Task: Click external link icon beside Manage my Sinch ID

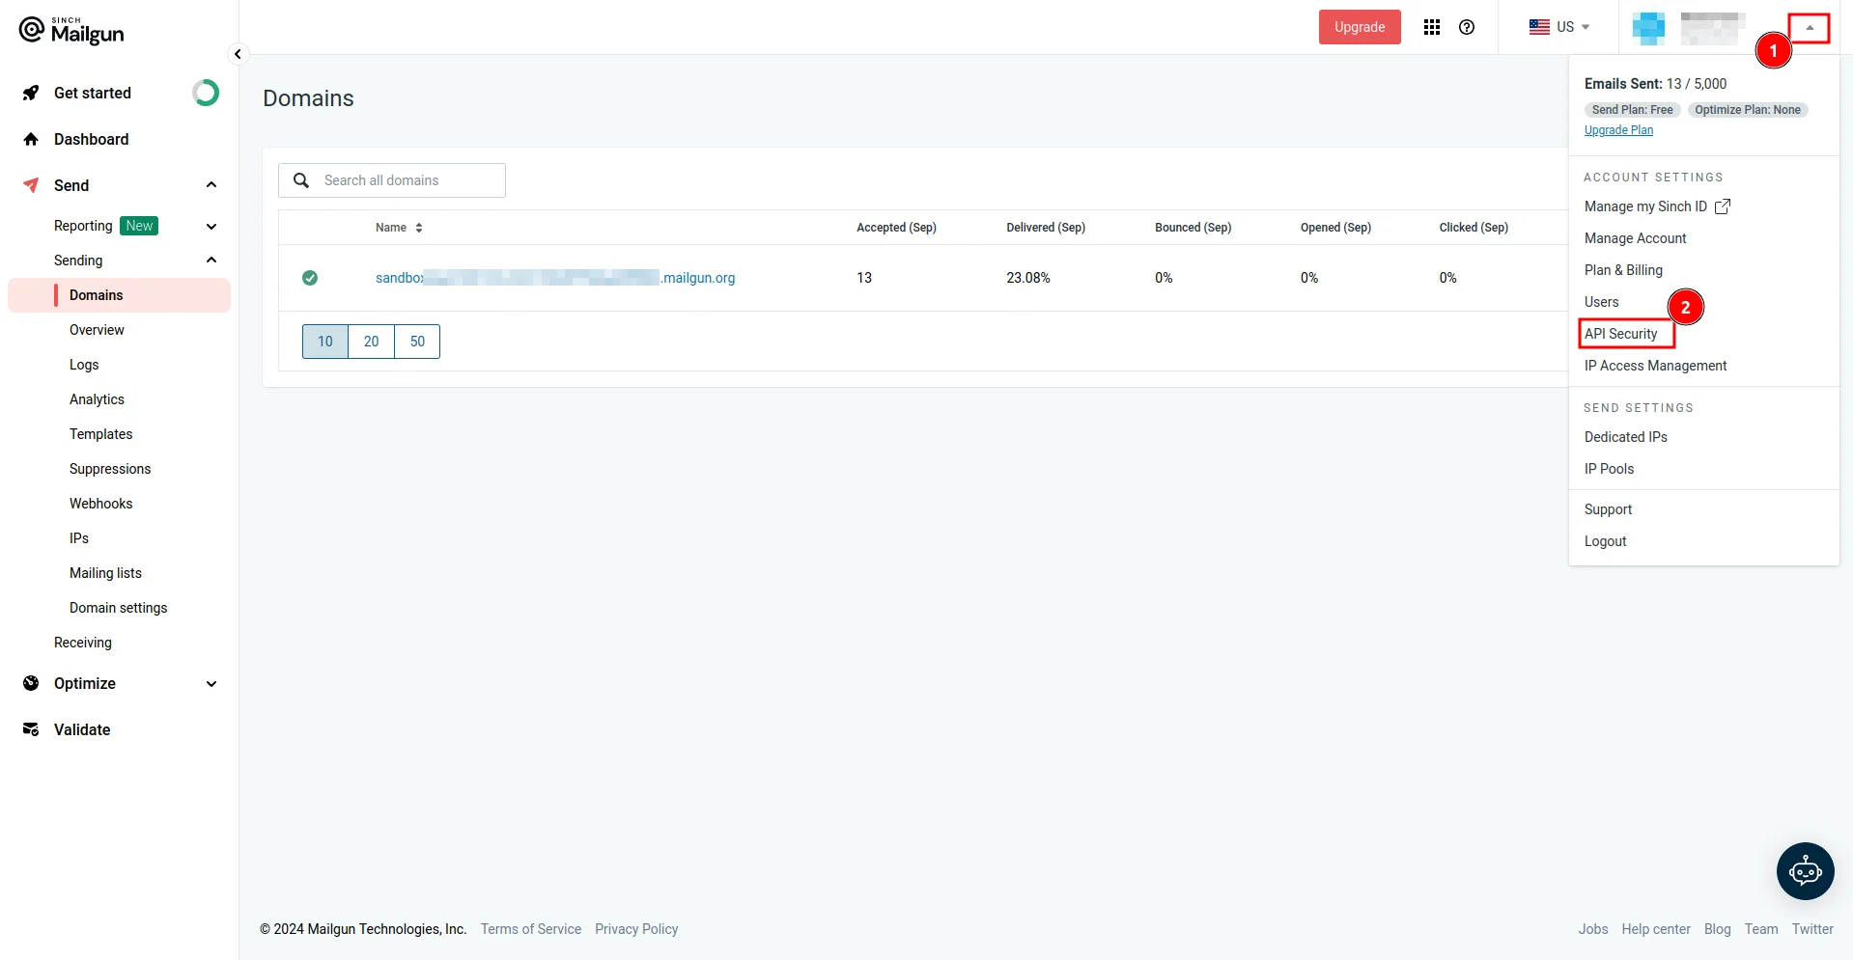Action: pyautogui.click(x=1723, y=206)
